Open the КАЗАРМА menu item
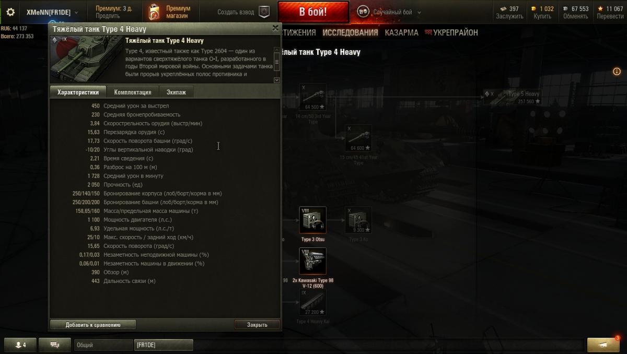Image resolution: width=627 pixels, height=354 pixels. 401,32
